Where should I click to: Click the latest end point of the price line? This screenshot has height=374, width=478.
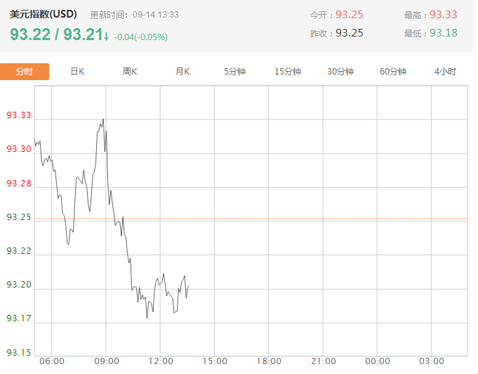click(190, 285)
